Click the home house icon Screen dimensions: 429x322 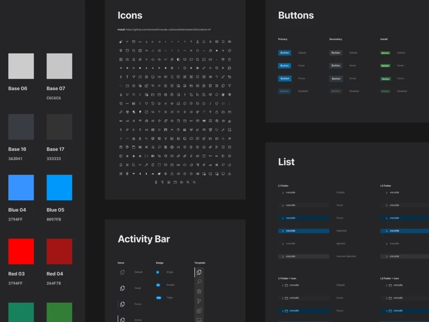[x=159, y=104]
